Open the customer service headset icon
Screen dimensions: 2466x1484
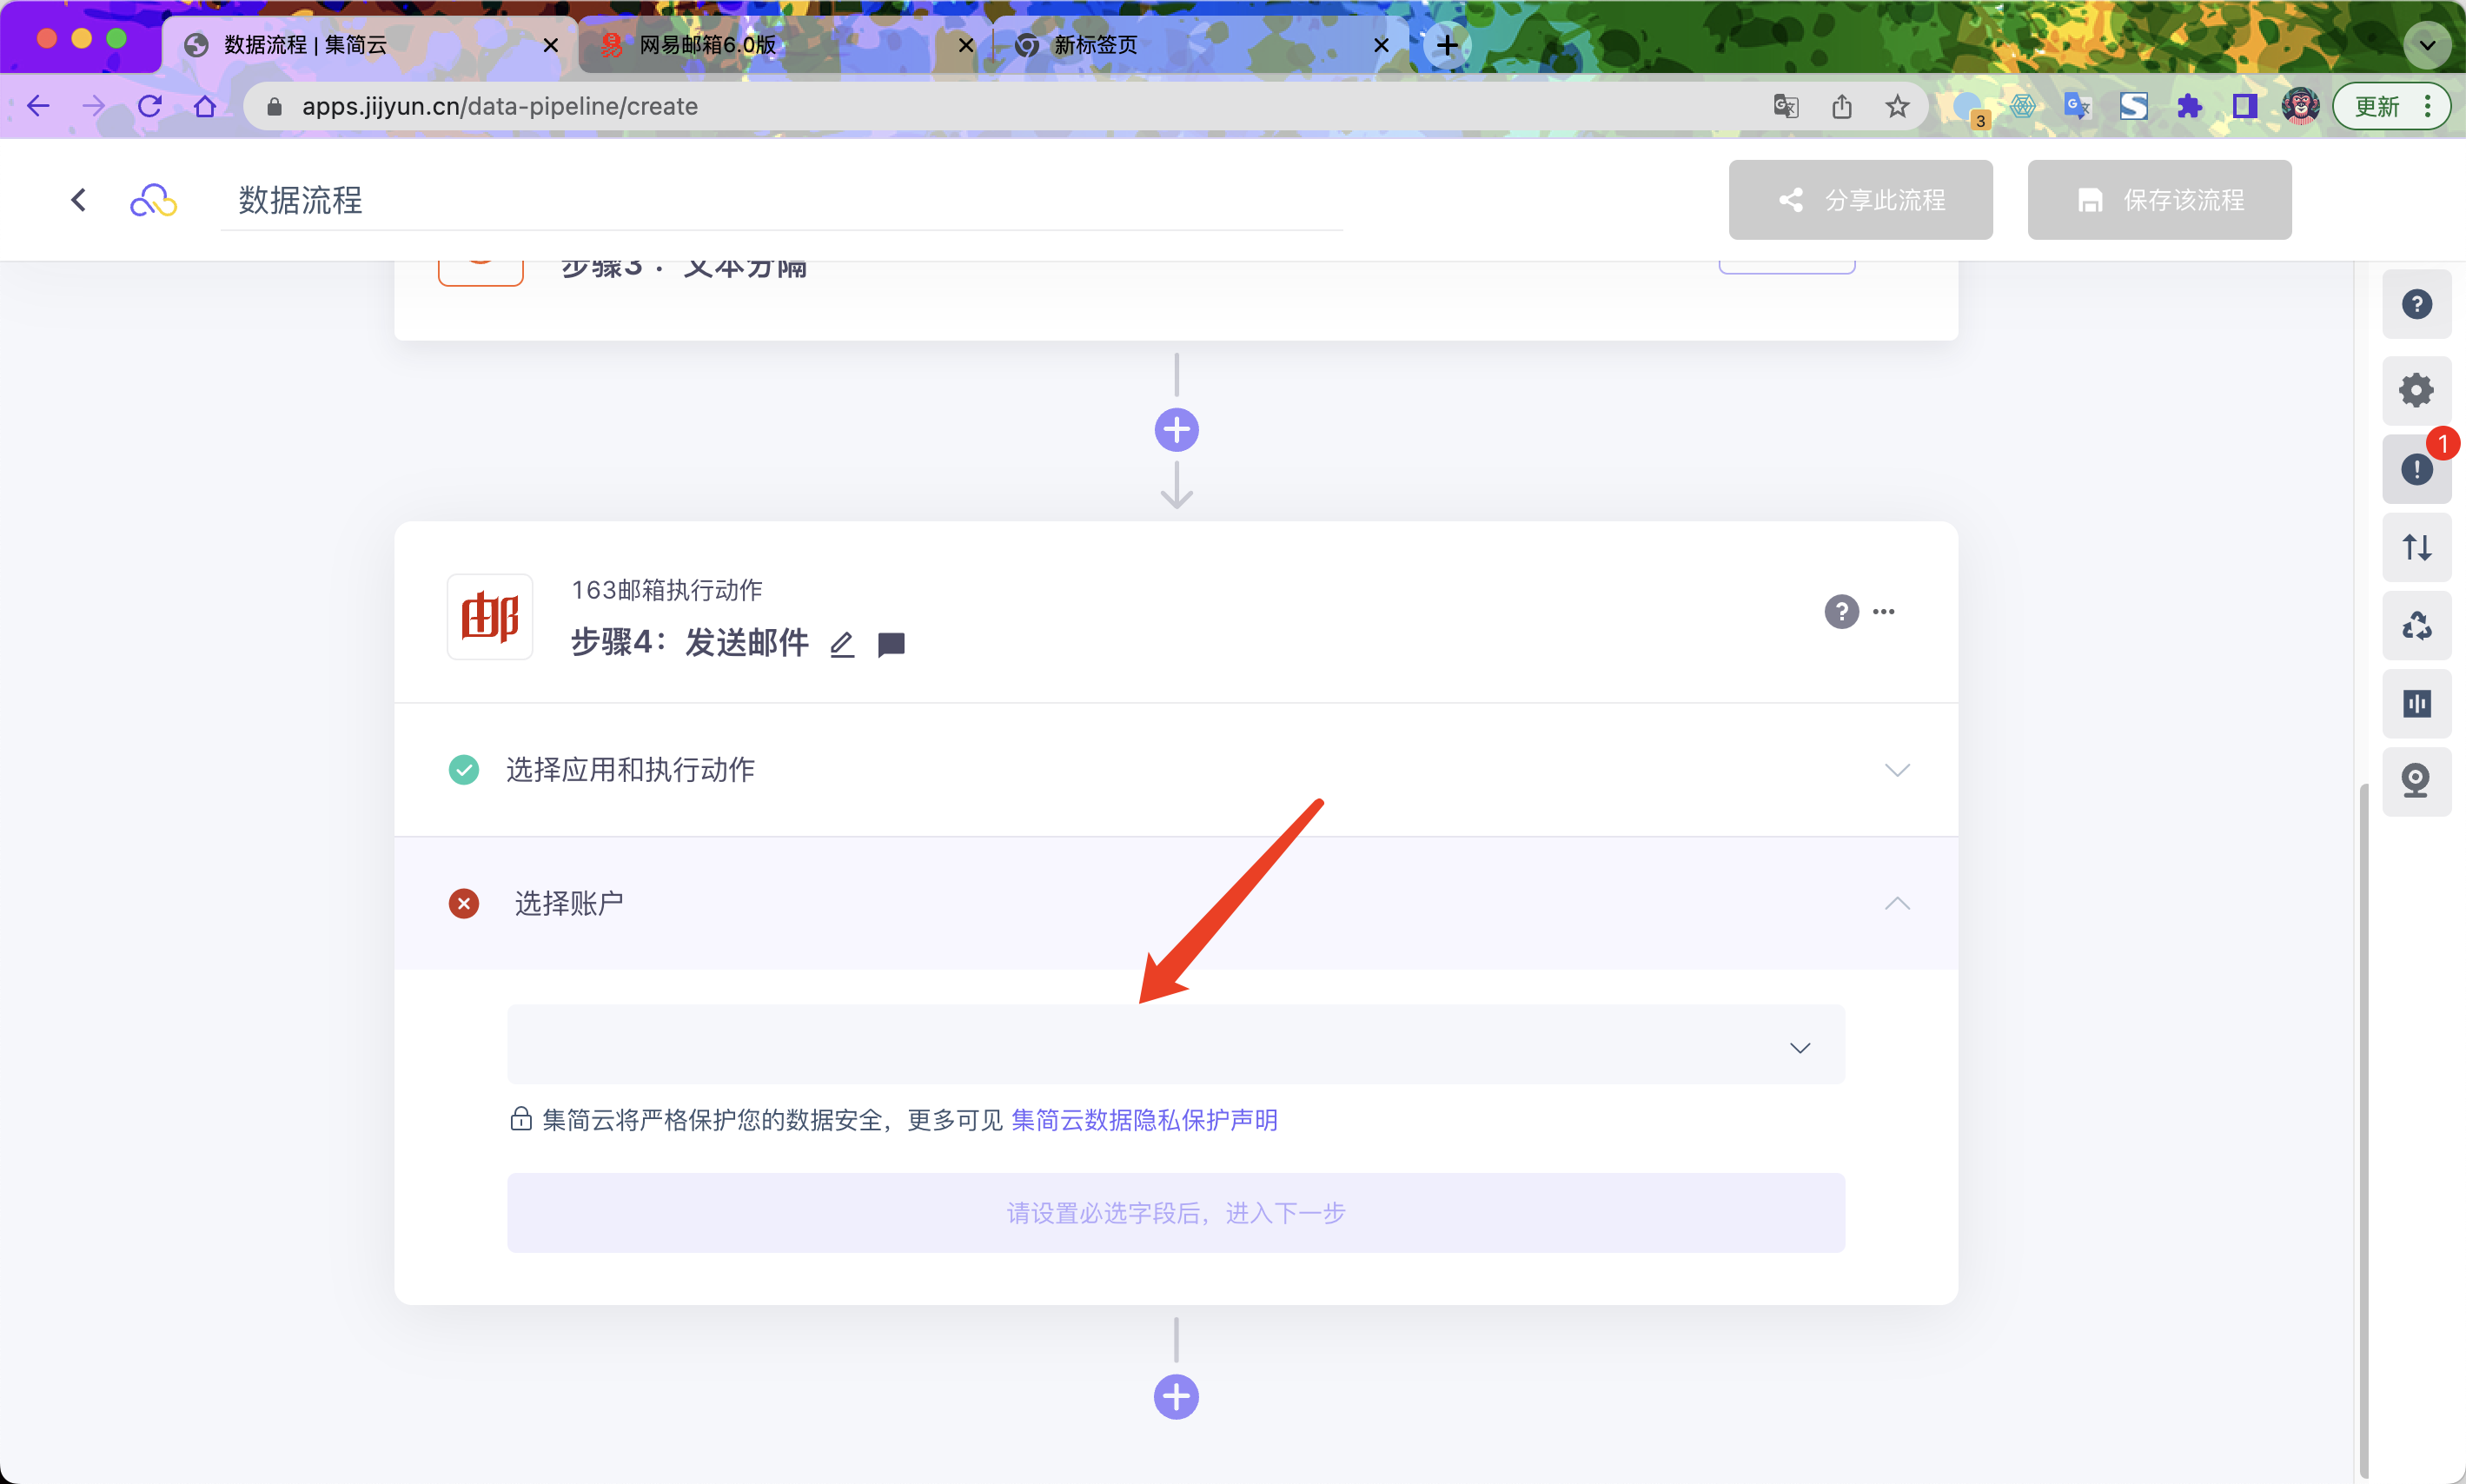2416,781
